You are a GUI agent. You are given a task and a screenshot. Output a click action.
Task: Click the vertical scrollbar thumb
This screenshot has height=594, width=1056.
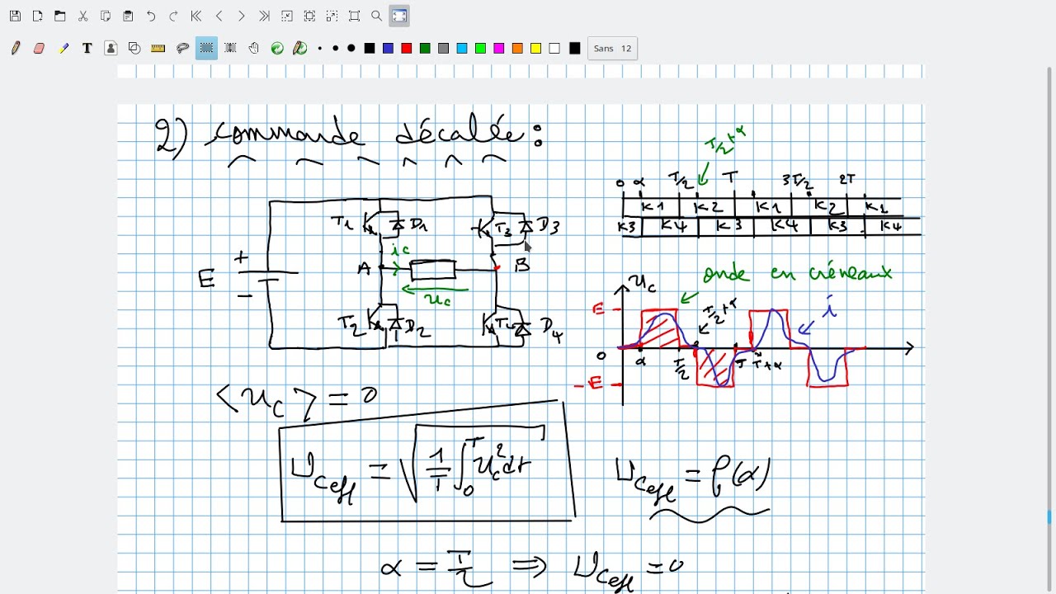click(x=1049, y=517)
